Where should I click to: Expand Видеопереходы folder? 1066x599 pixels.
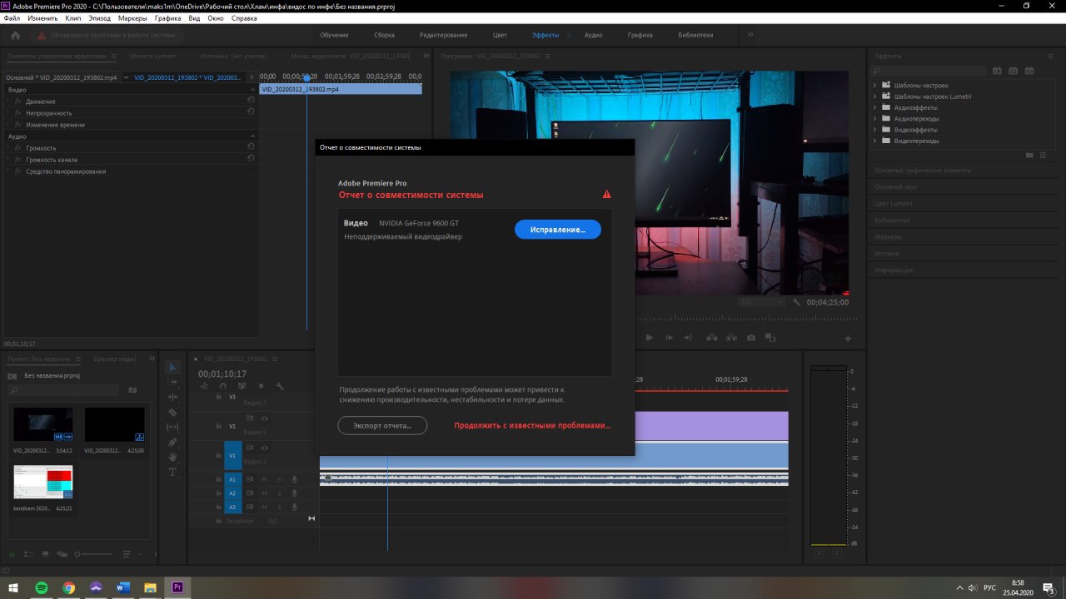click(874, 141)
